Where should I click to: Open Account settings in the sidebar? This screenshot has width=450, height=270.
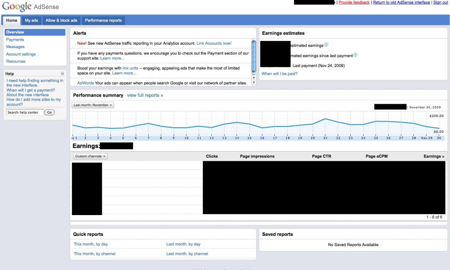pyautogui.click(x=21, y=54)
